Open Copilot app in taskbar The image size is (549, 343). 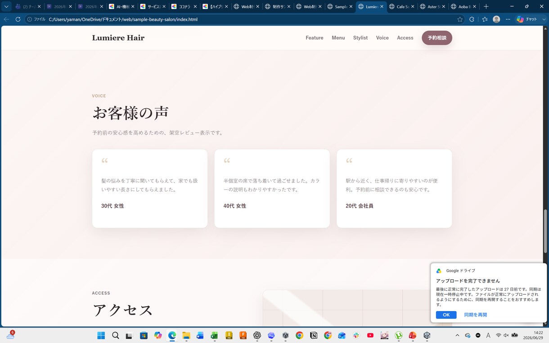(158, 335)
